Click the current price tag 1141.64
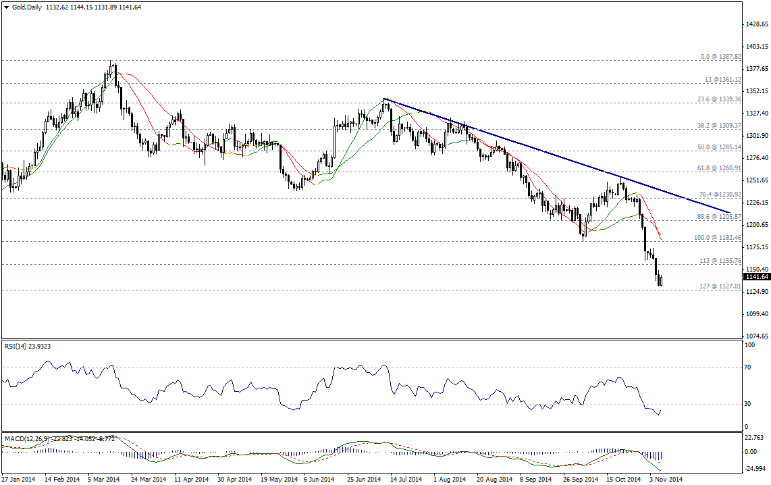 (756, 277)
